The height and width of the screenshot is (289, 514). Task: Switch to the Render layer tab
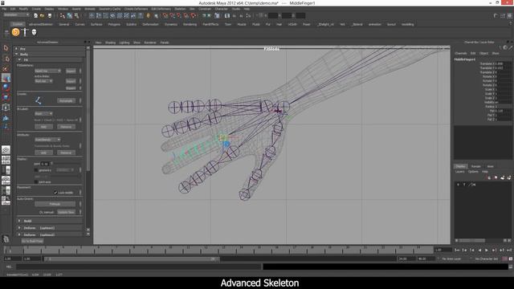[x=475, y=166]
